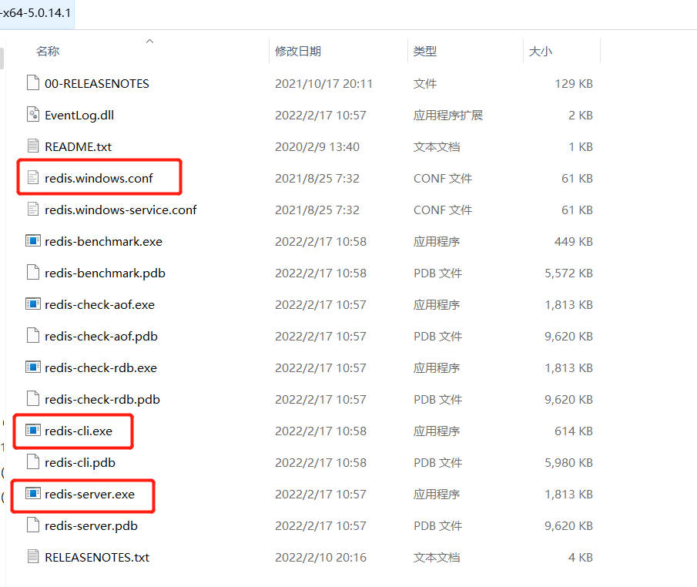Click the sort arrow above the 名称 column
This screenshot has width=697, height=587.
tap(149, 41)
